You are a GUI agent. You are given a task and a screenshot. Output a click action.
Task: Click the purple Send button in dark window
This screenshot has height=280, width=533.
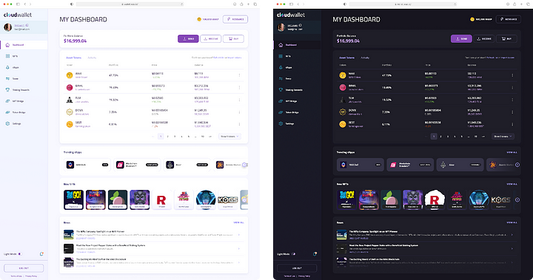click(x=461, y=38)
